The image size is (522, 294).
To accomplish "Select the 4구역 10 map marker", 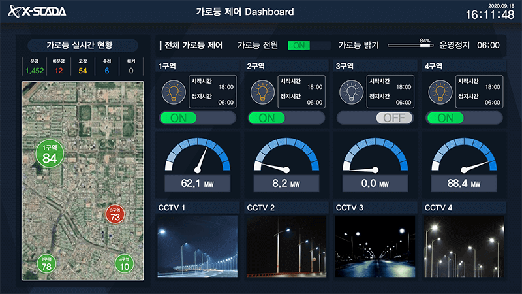I will pos(125,264).
